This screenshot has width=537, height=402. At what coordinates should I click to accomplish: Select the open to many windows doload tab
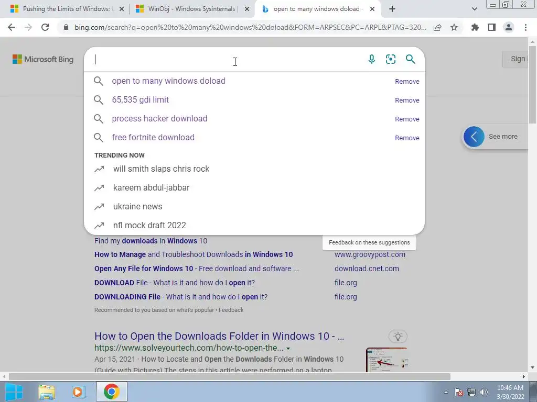coord(317,9)
